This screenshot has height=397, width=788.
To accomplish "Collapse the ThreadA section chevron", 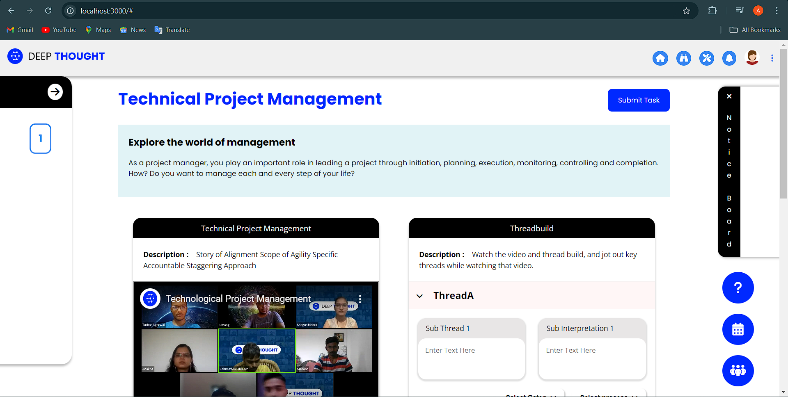I will coord(419,296).
